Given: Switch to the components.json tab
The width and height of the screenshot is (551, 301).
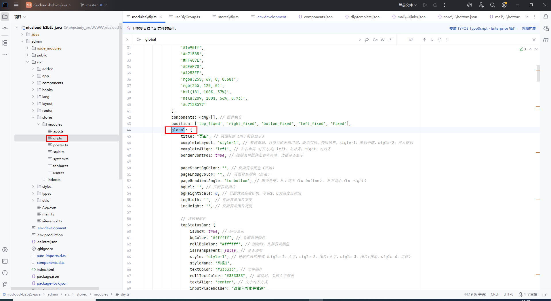Looking at the screenshot, I should [x=318, y=17].
